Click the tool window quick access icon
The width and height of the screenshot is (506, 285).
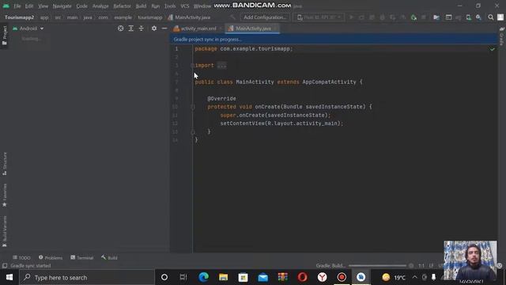tap(5, 266)
